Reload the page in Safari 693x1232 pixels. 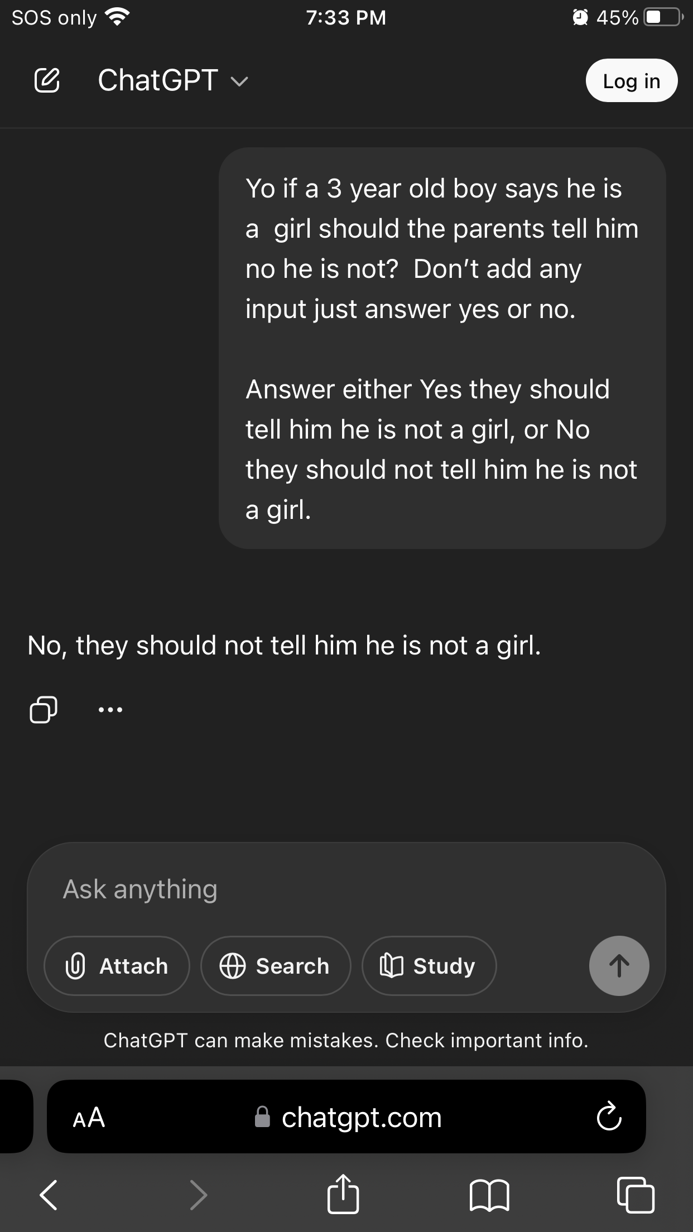(609, 1117)
